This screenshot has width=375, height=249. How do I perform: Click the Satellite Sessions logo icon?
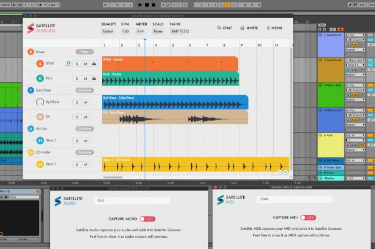31,28
